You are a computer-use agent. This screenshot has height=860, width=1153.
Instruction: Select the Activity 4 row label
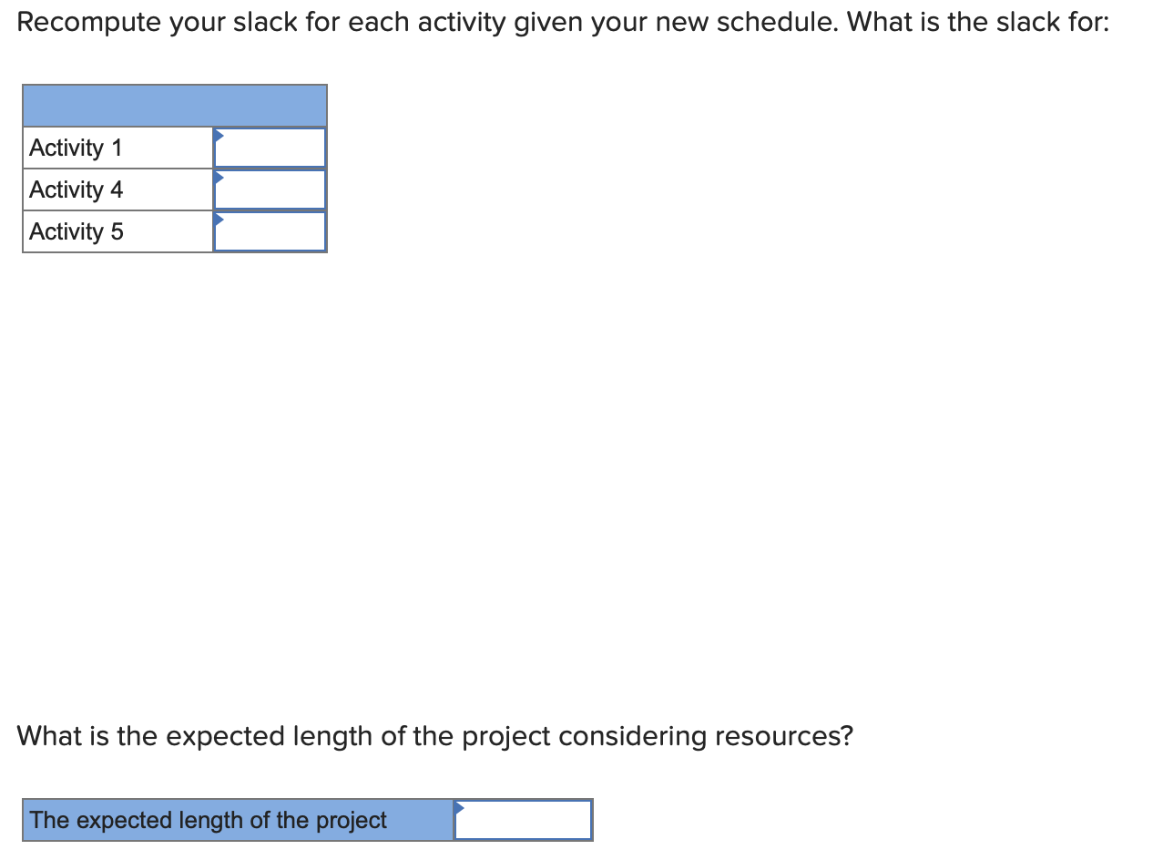77,189
